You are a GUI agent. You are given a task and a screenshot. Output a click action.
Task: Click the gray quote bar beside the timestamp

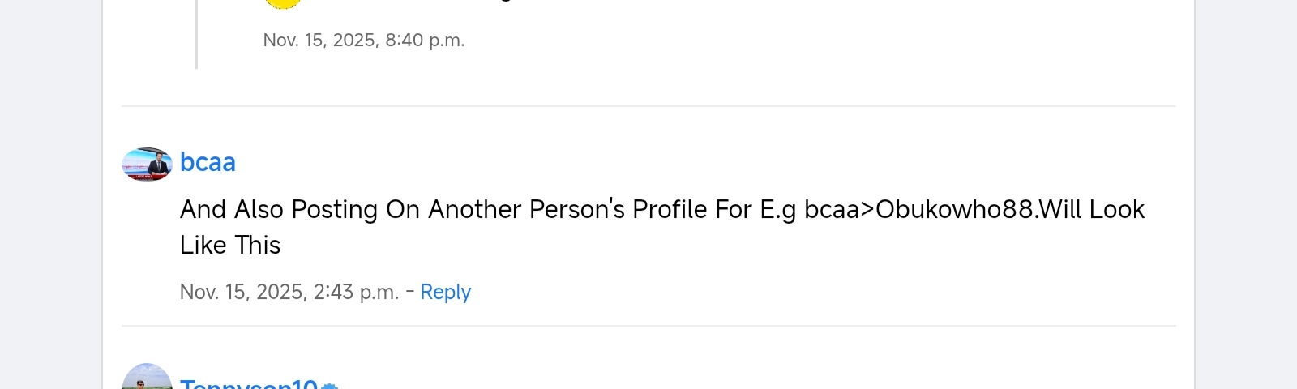pyautogui.click(x=196, y=36)
